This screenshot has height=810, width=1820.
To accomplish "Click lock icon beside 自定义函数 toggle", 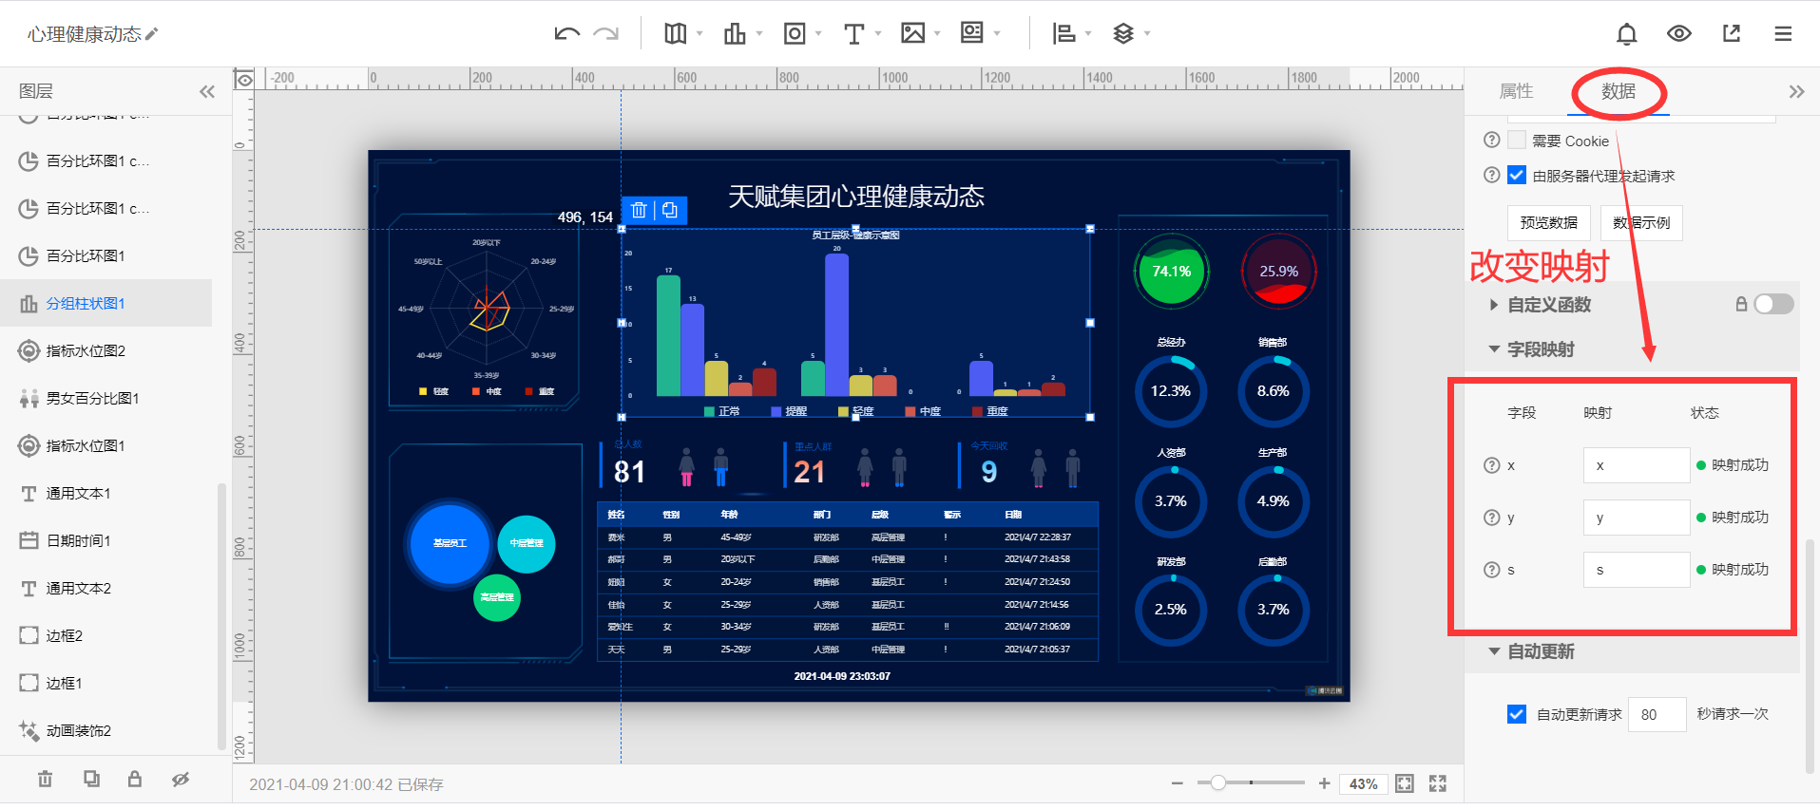I will (x=1741, y=304).
